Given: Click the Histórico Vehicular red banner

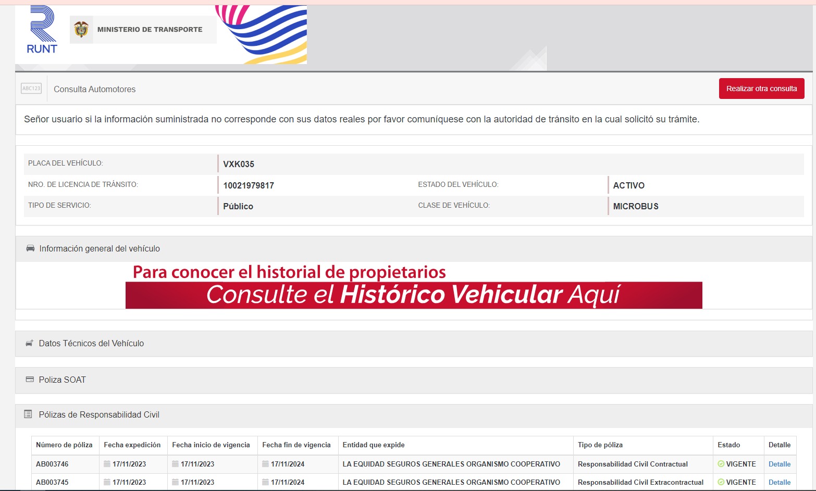Looking at the screenshot, I should 413,295.
